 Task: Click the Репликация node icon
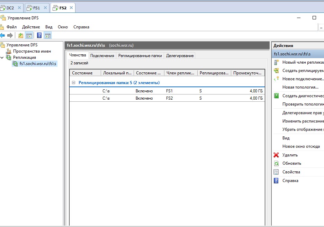[x=9, y=57]
